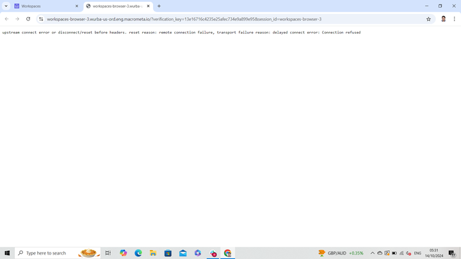Launch Copilot from taskbar
The height and width of the screenshot is (259, 461).
123,253
